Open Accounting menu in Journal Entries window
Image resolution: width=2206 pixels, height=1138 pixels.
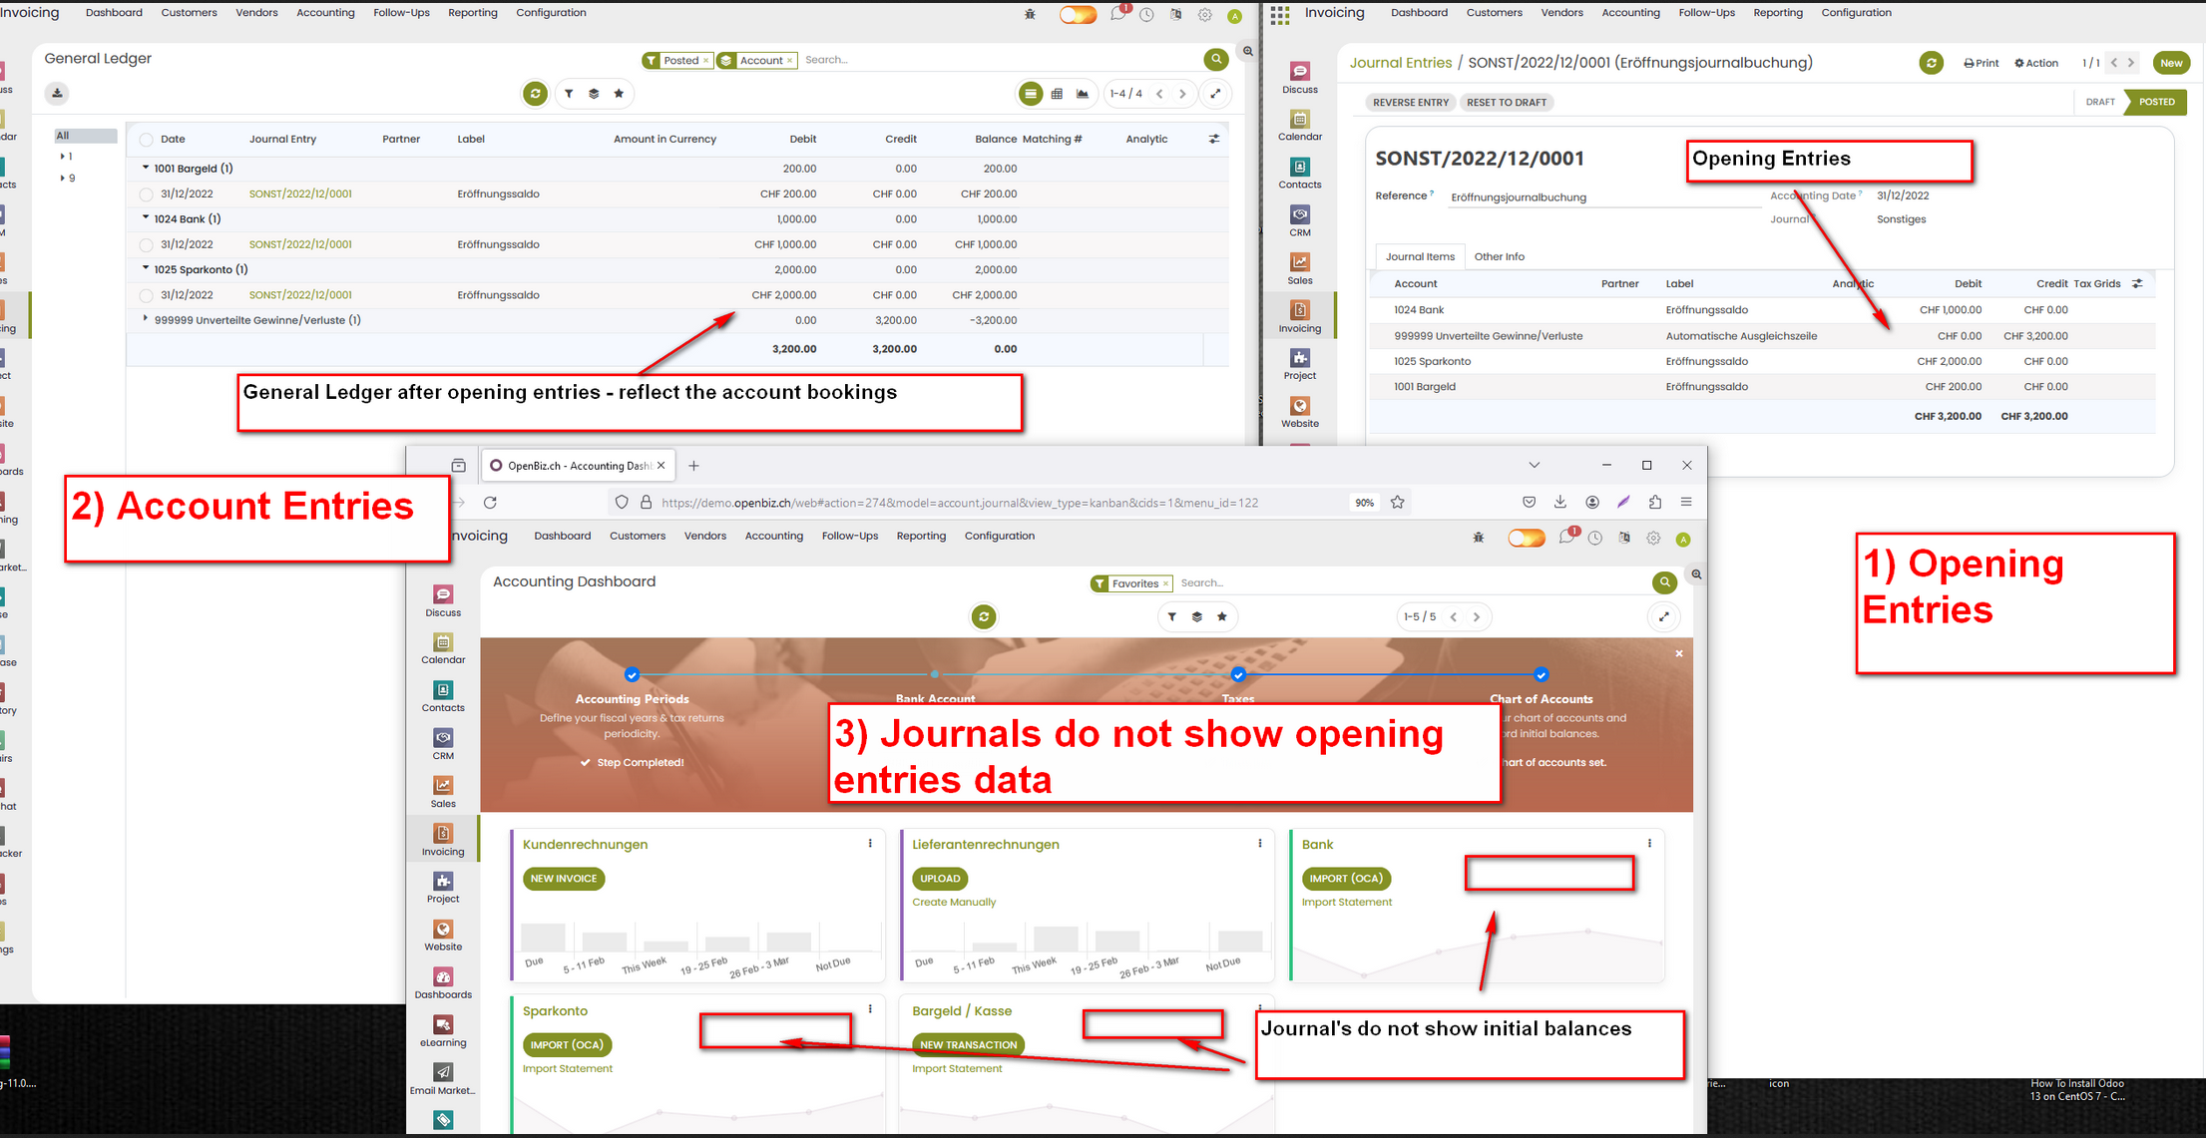[x=1630, y=13]
